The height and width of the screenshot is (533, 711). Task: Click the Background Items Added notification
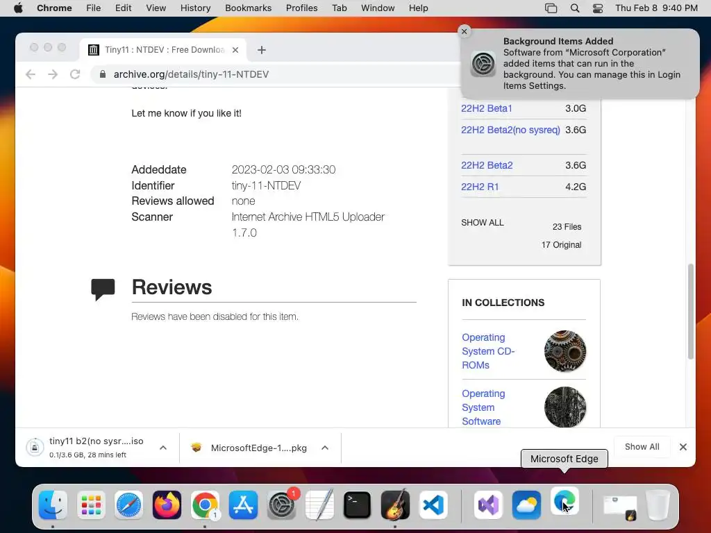pyautogui.click(x=580, y=63)
